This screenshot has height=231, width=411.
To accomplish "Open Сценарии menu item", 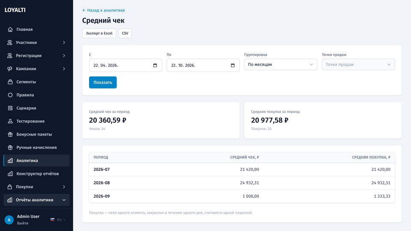I will [36, 108].
